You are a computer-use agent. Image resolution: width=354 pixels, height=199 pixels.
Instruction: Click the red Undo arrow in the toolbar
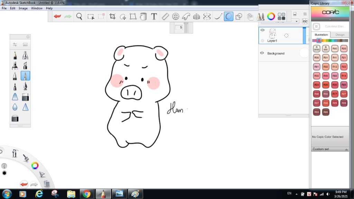57,16
